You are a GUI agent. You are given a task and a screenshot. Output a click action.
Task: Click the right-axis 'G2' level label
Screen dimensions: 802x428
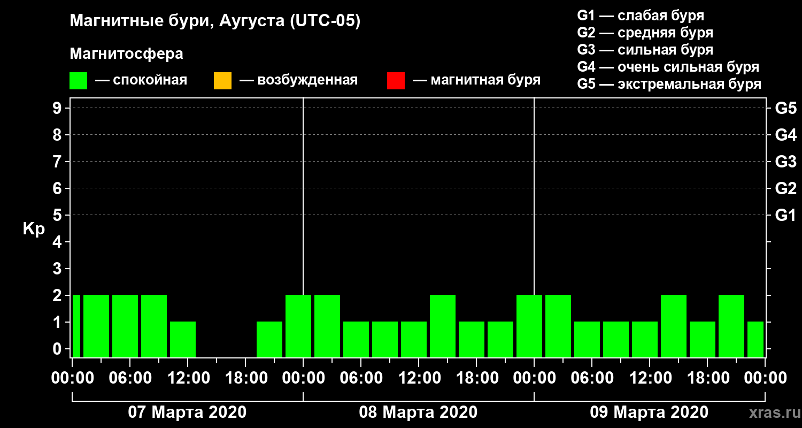785,188
